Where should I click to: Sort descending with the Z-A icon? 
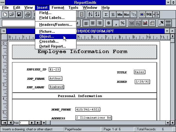click(97, 15)
